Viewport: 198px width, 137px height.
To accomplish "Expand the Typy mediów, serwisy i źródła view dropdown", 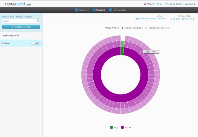I will [150, 19].
